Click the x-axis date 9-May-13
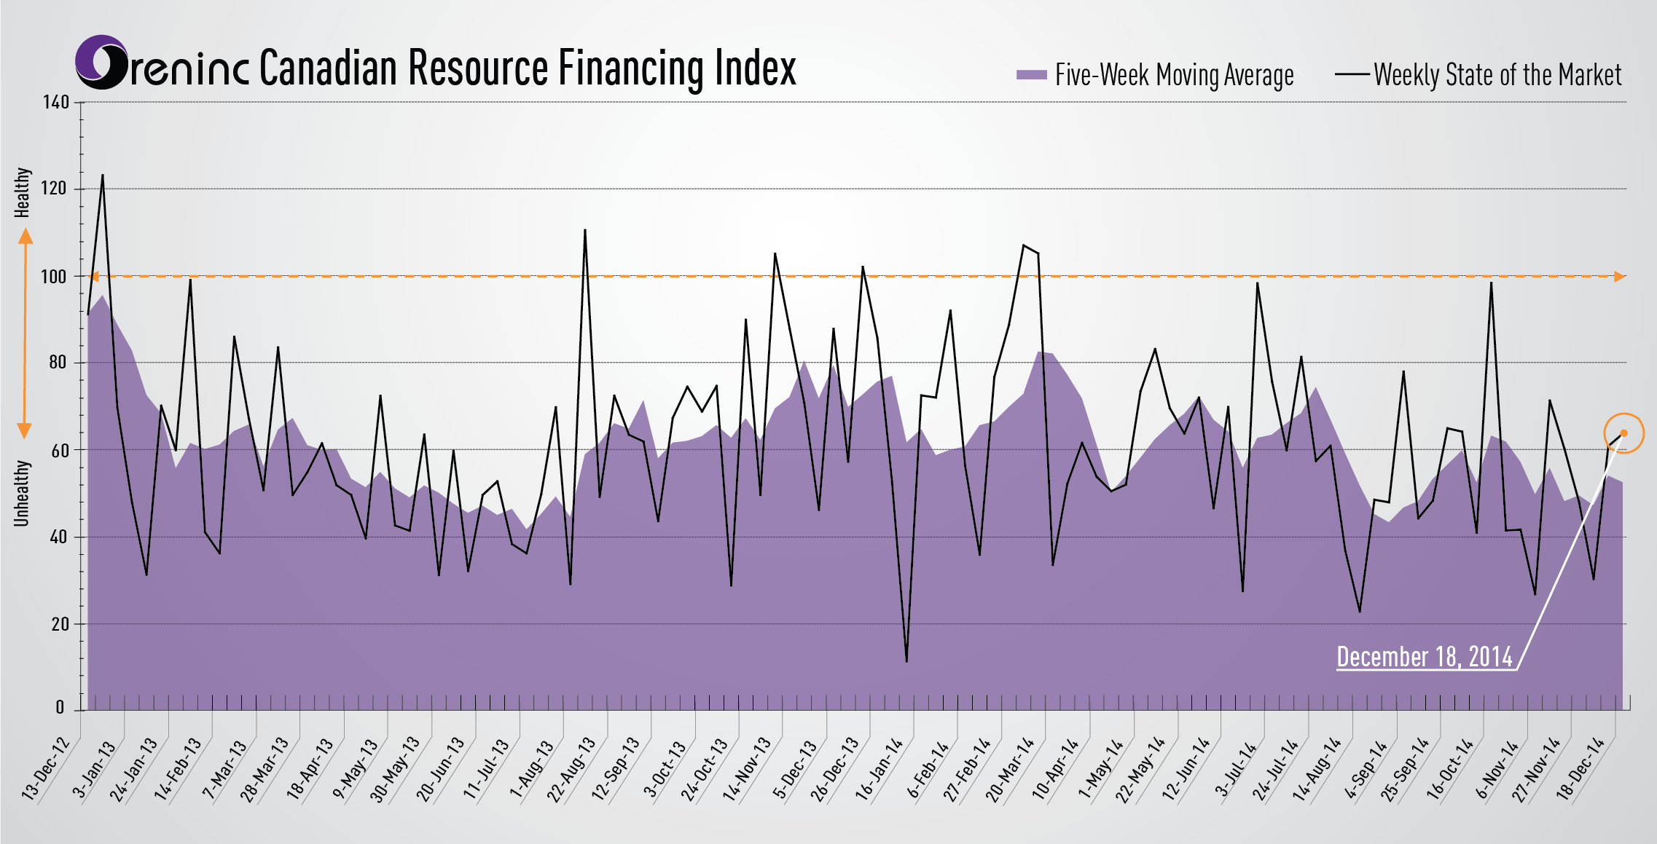This screenshot has height=844, width=1657. [356, 769]
